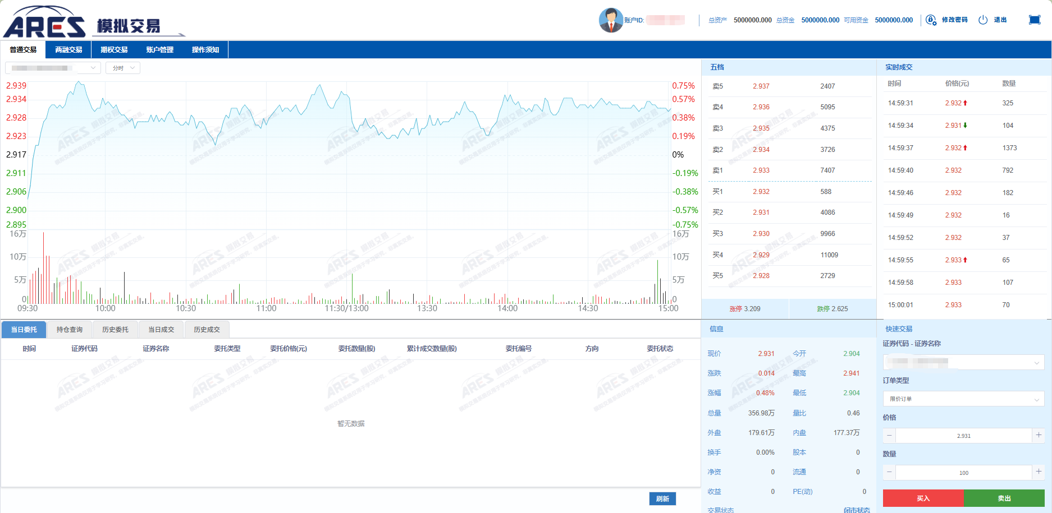Open the 历史成交 tab

coord(207,330)
